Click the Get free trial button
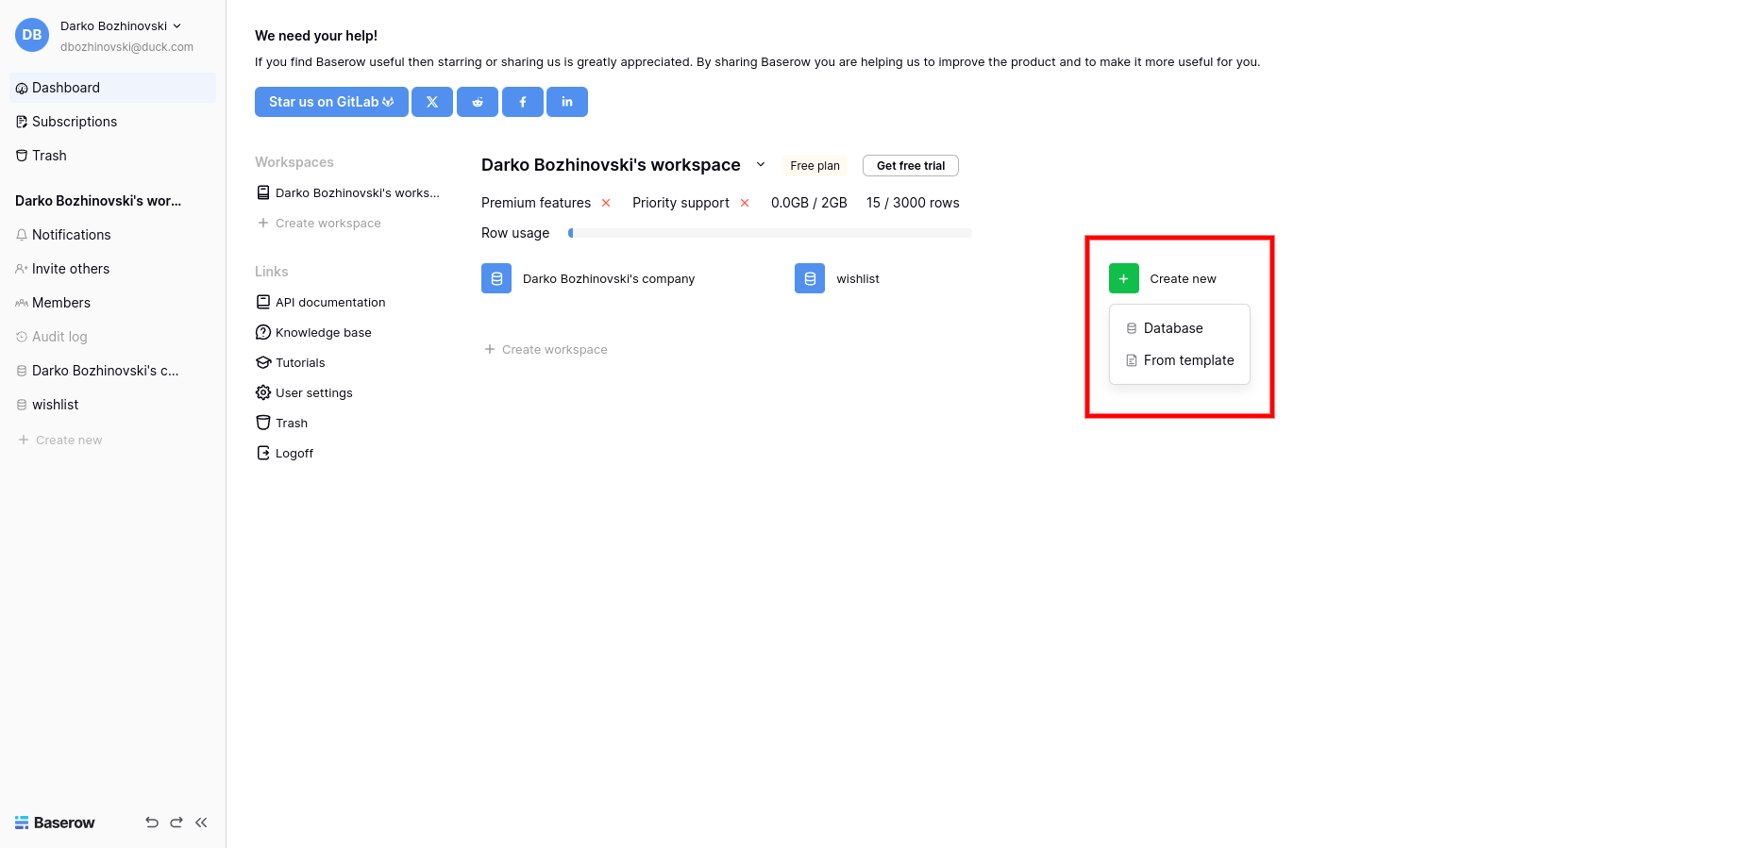 click(910, 166)
